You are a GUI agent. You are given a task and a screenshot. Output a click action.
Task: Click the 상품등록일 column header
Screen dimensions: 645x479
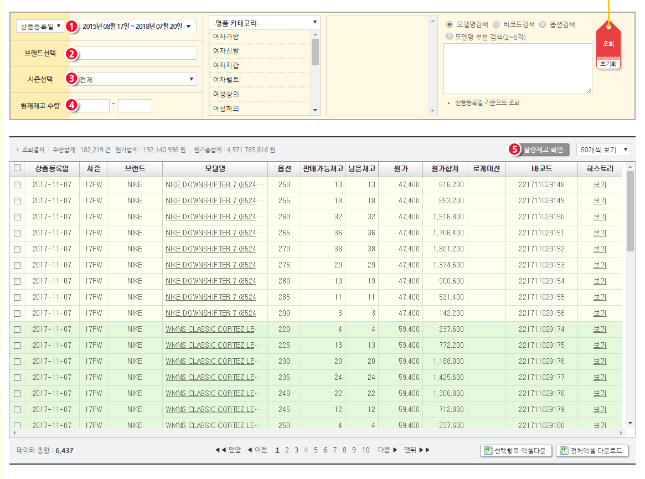(52, 169)
